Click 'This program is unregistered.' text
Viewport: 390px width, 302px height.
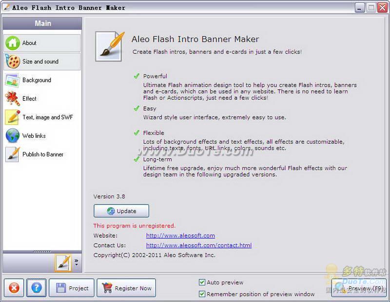[135, 226]
